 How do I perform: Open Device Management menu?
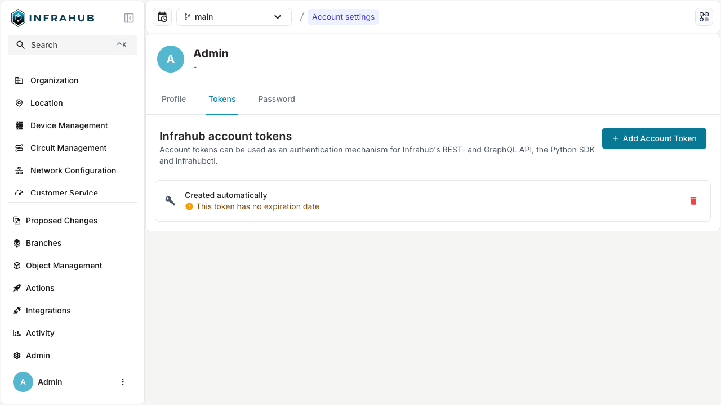(69, 125)
